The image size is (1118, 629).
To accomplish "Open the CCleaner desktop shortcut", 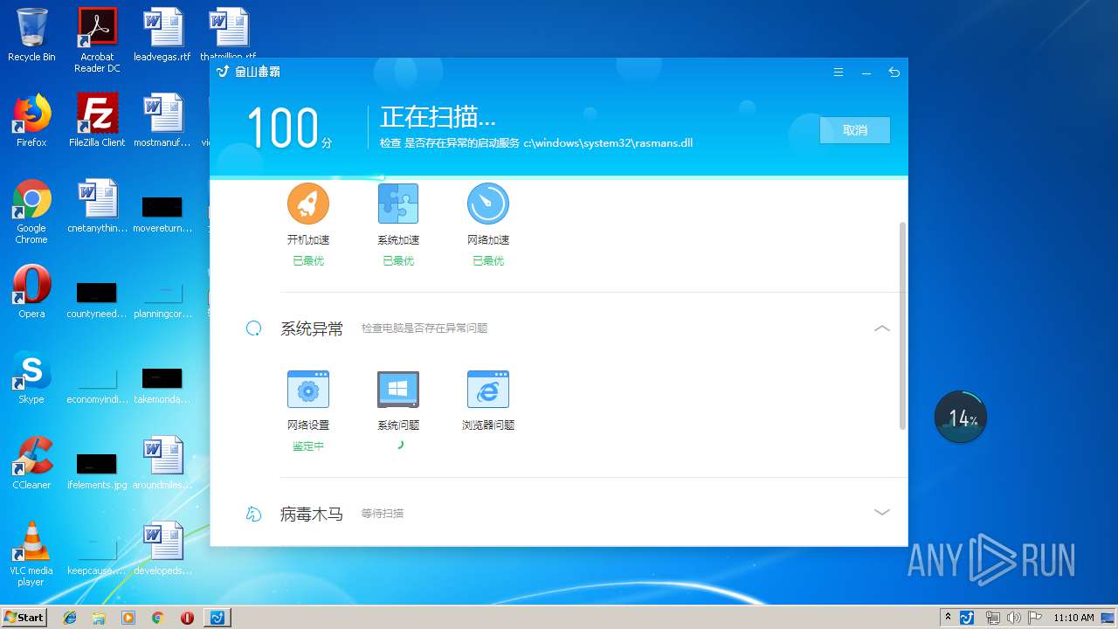I will (31, 463).
